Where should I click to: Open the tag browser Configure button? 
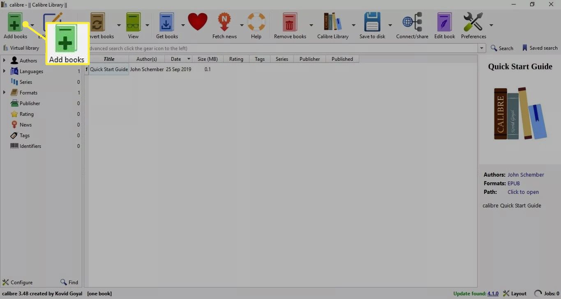click(18, 282)
